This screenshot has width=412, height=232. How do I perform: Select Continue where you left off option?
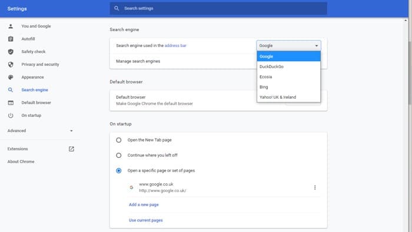(x=119, y=156)
